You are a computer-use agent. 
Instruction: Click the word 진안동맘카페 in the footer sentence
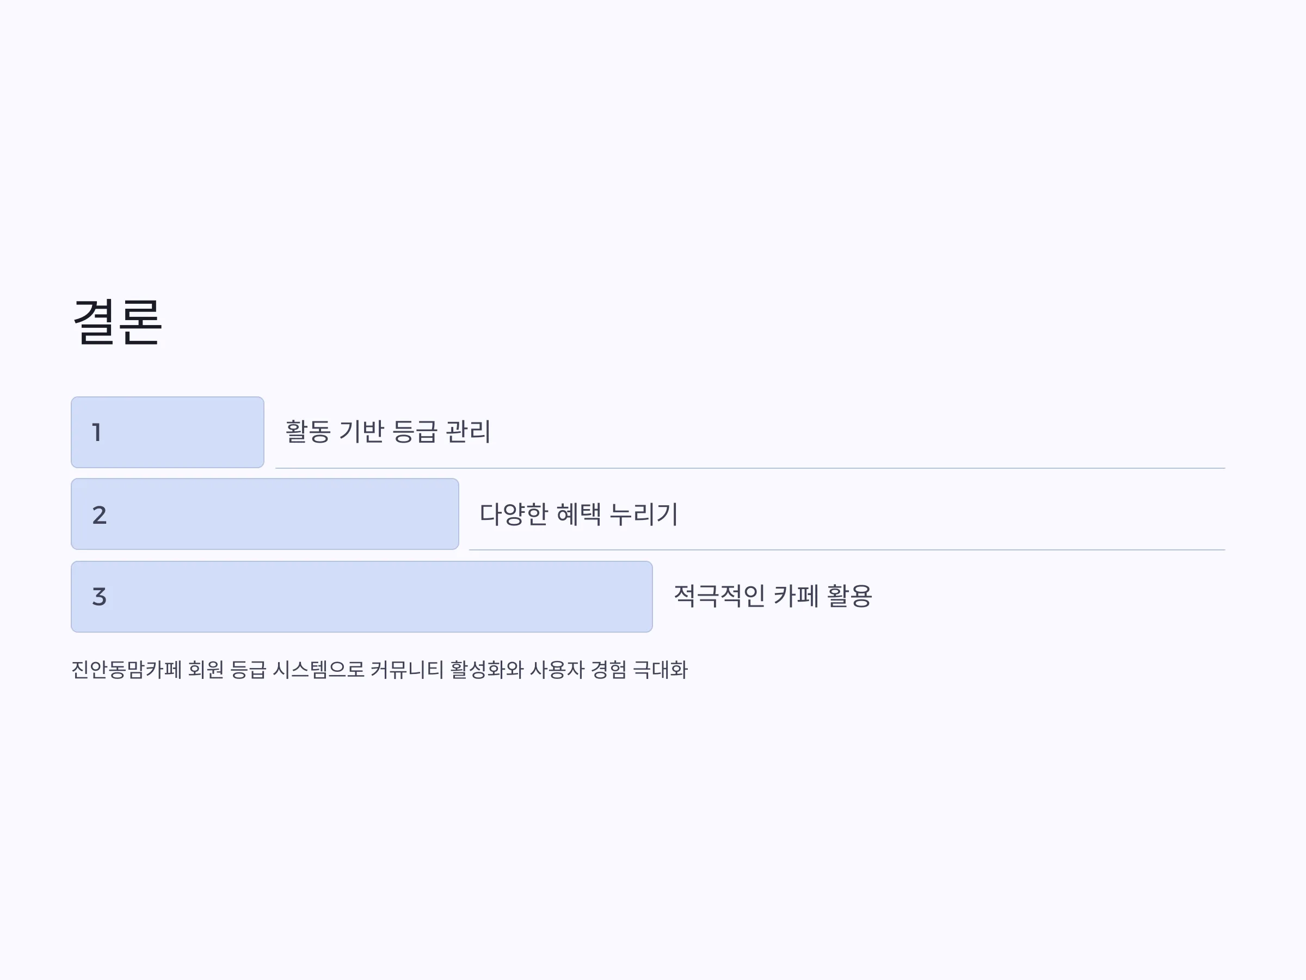tap(126, 669)
